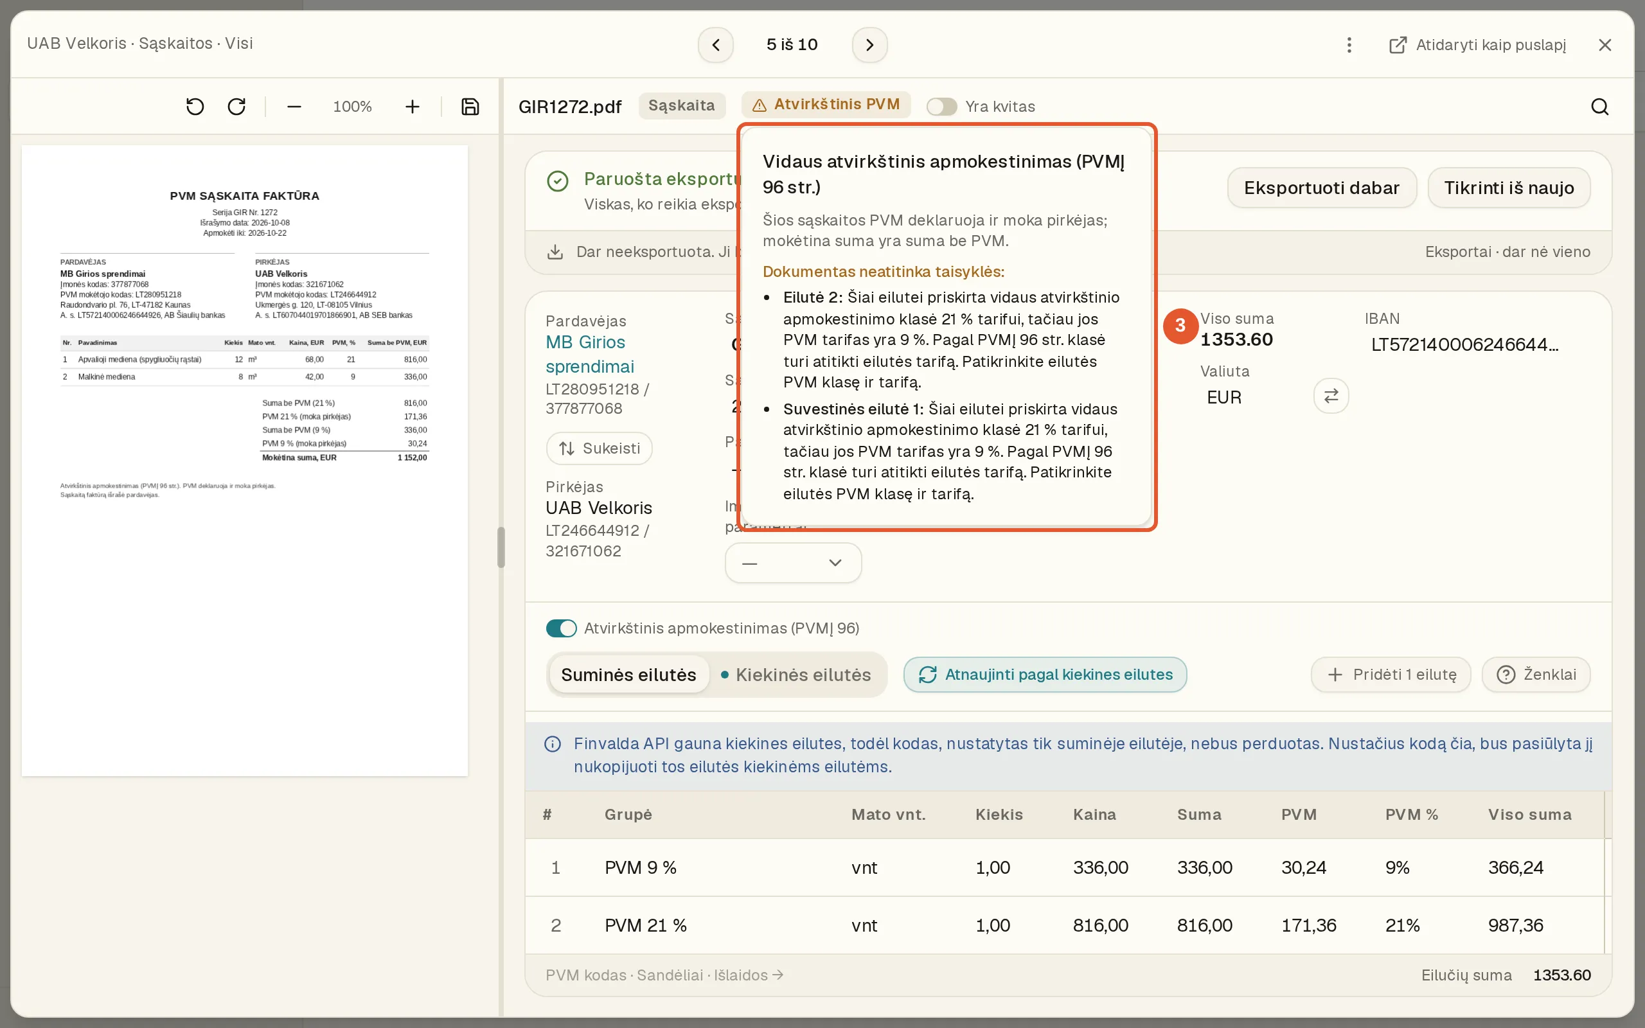Click the PDF invoice page preview

pos(245,460)
